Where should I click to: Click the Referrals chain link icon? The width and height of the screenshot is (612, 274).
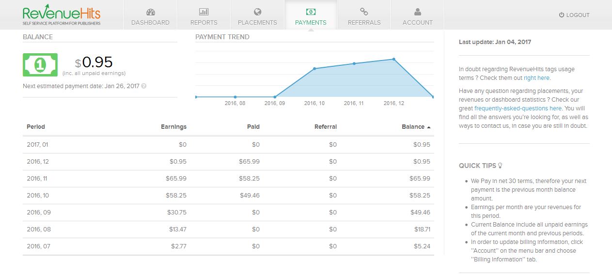coord(364,12)
